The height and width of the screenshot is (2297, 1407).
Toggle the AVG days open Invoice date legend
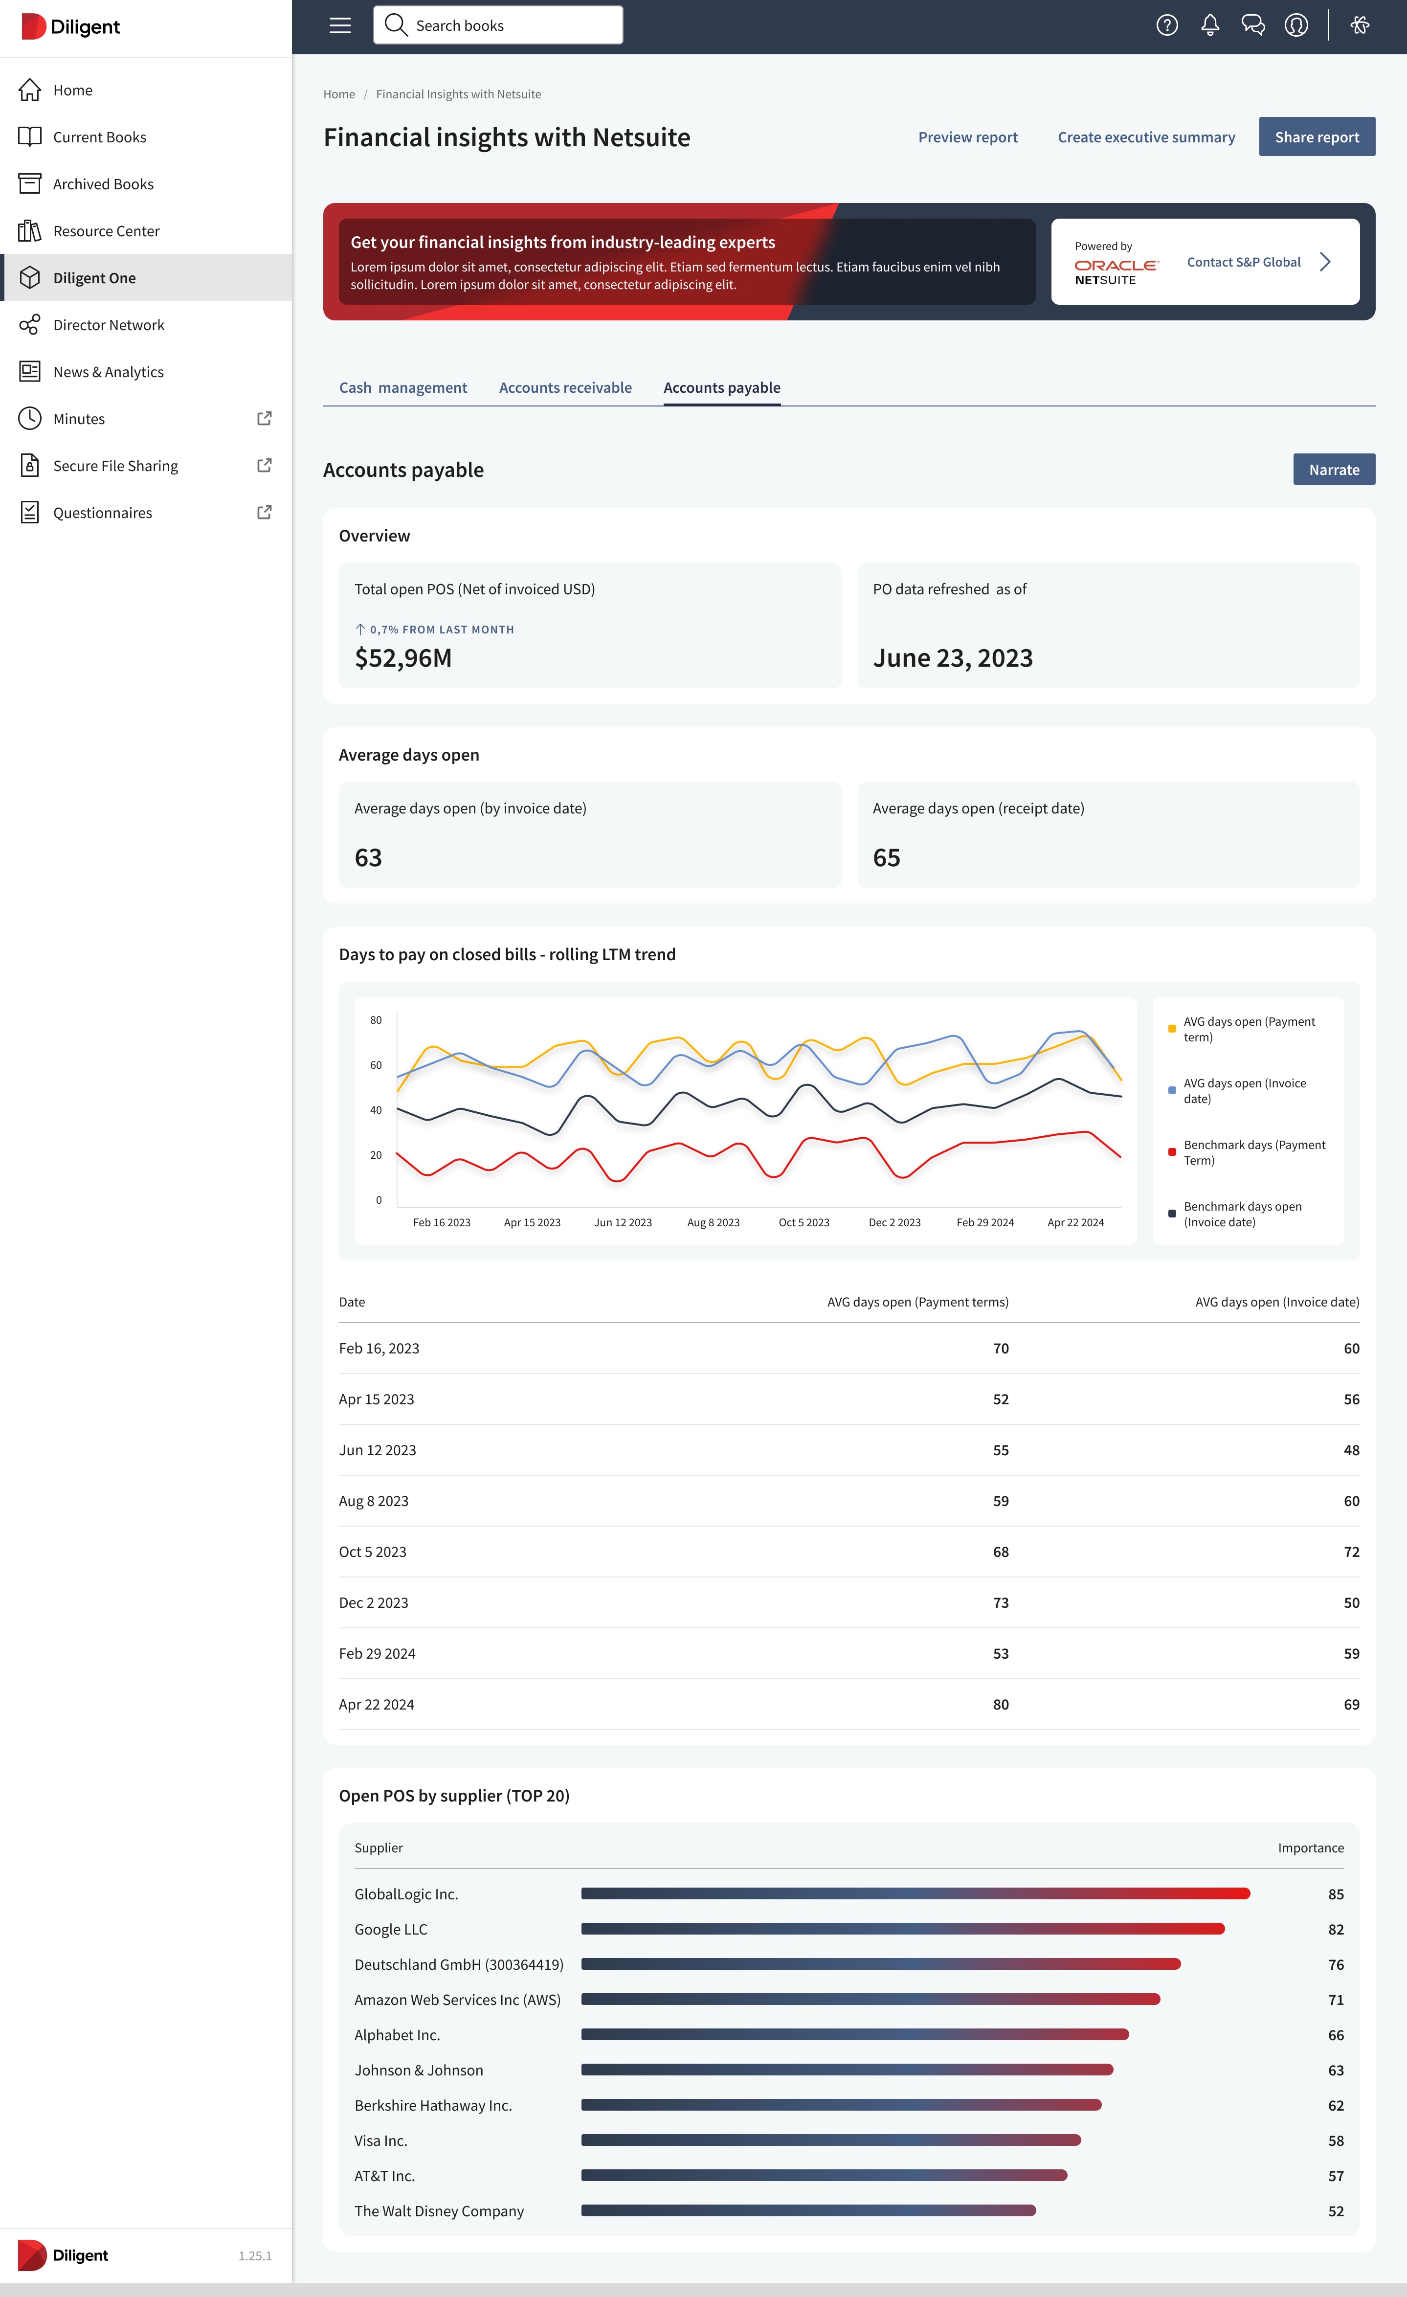(1244, 1091)
